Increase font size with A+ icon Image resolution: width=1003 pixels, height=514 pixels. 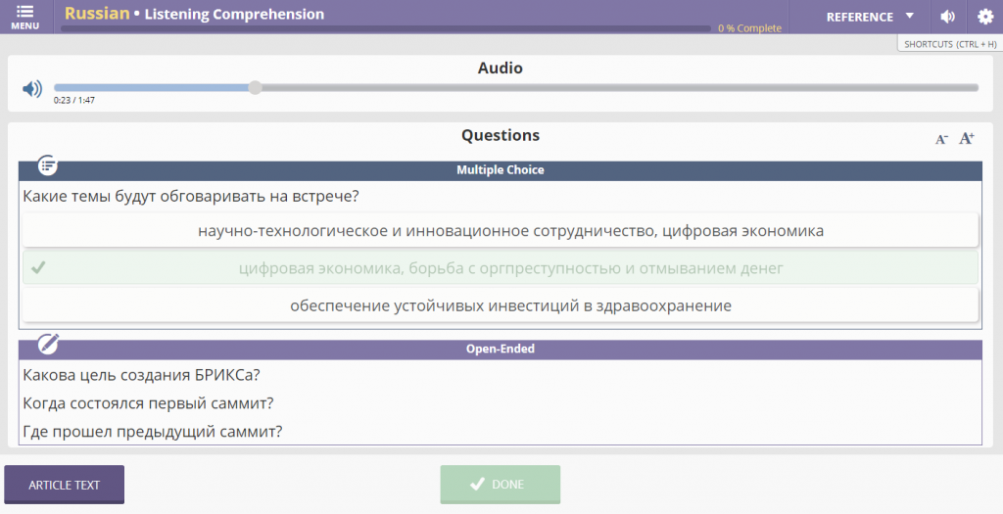(x=967, y=138)
